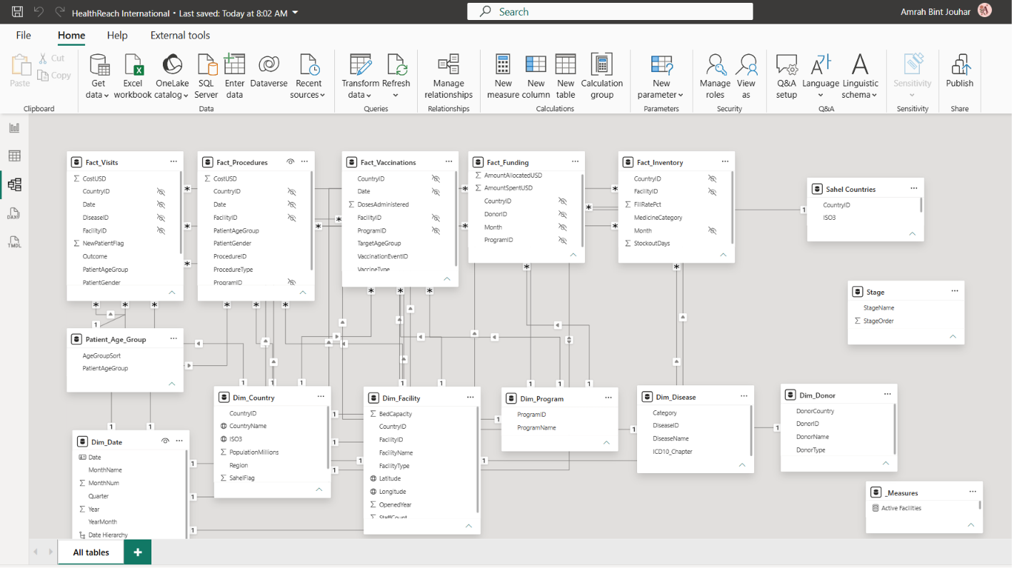Collapse the Dim_Program table card
This screenshot has width=1012, height=568.
(x=606, y=443)
